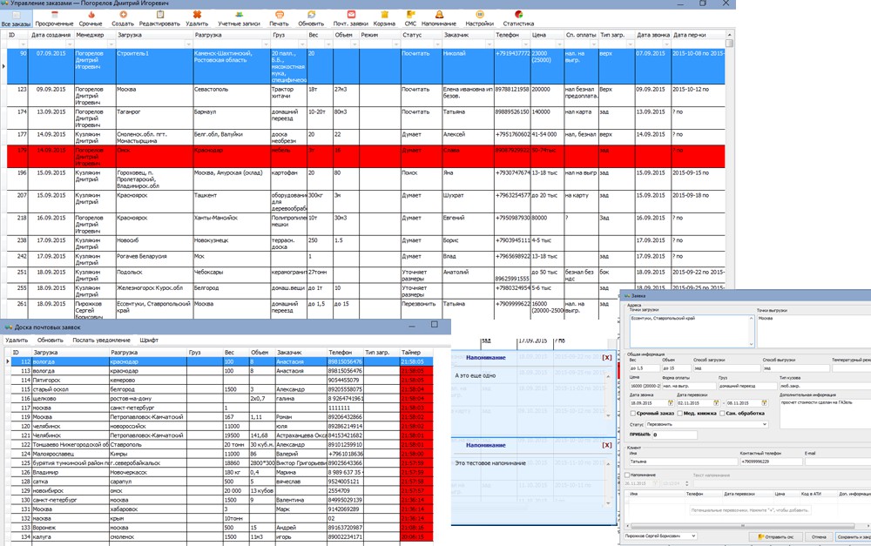Click the Дополнительная информация text area
Viewport: 871px width, 546px height.
825,414
